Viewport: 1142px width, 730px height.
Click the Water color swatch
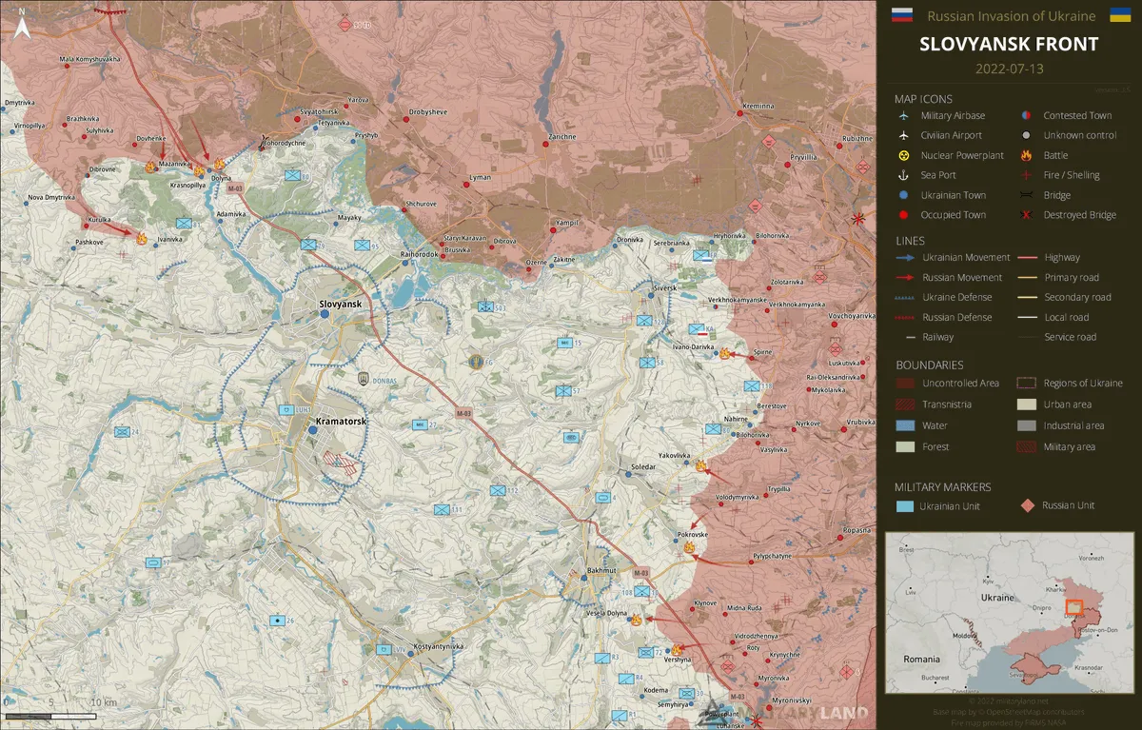(904, 425)
